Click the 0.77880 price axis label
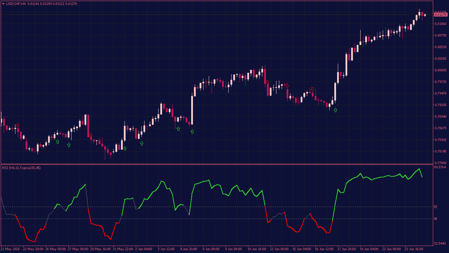The image size is (449, 253). (x=440, y=163)
